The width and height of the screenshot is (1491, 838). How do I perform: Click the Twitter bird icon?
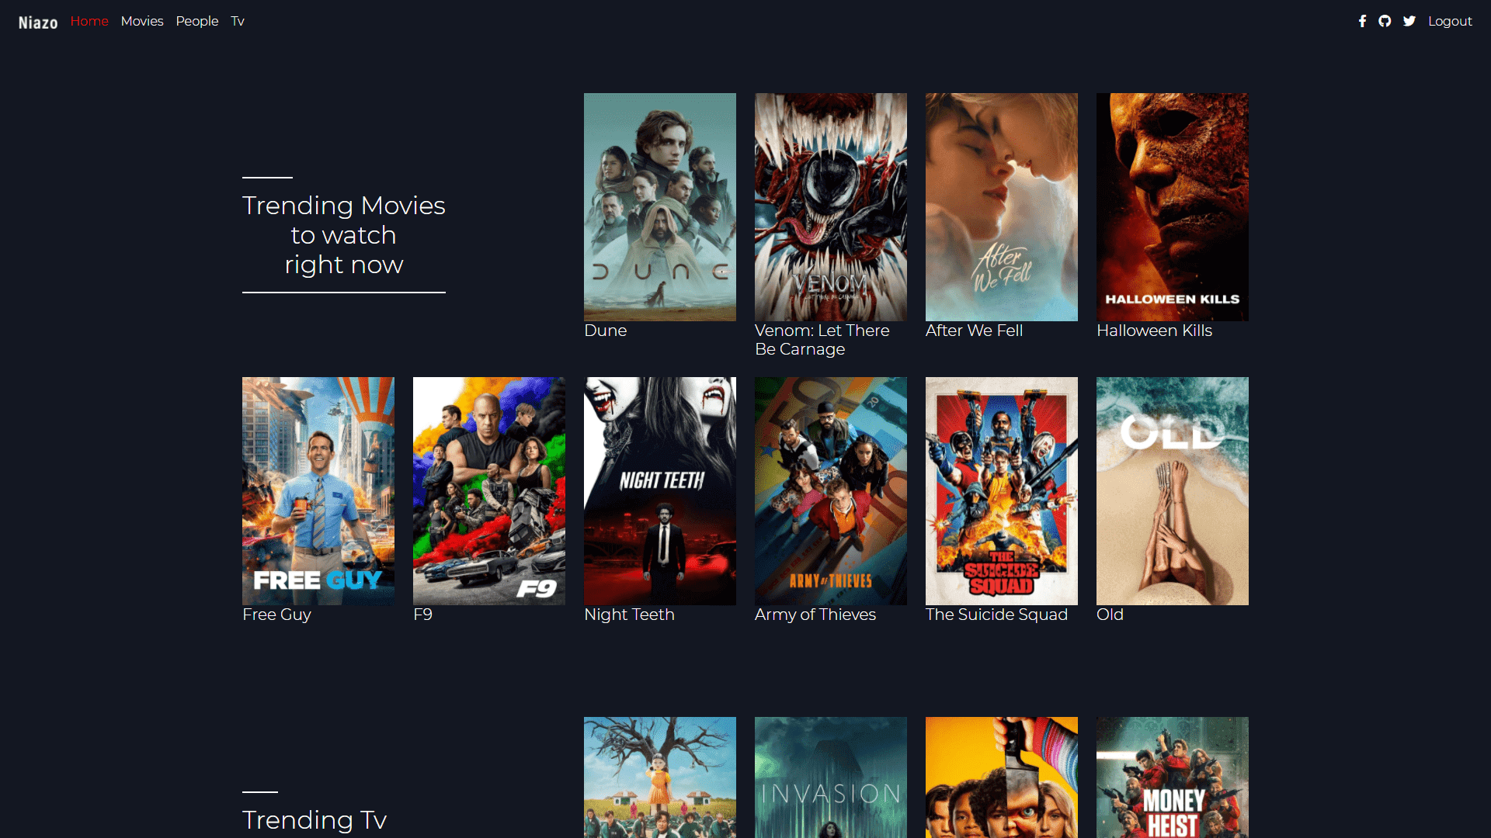pos(1409,21)
